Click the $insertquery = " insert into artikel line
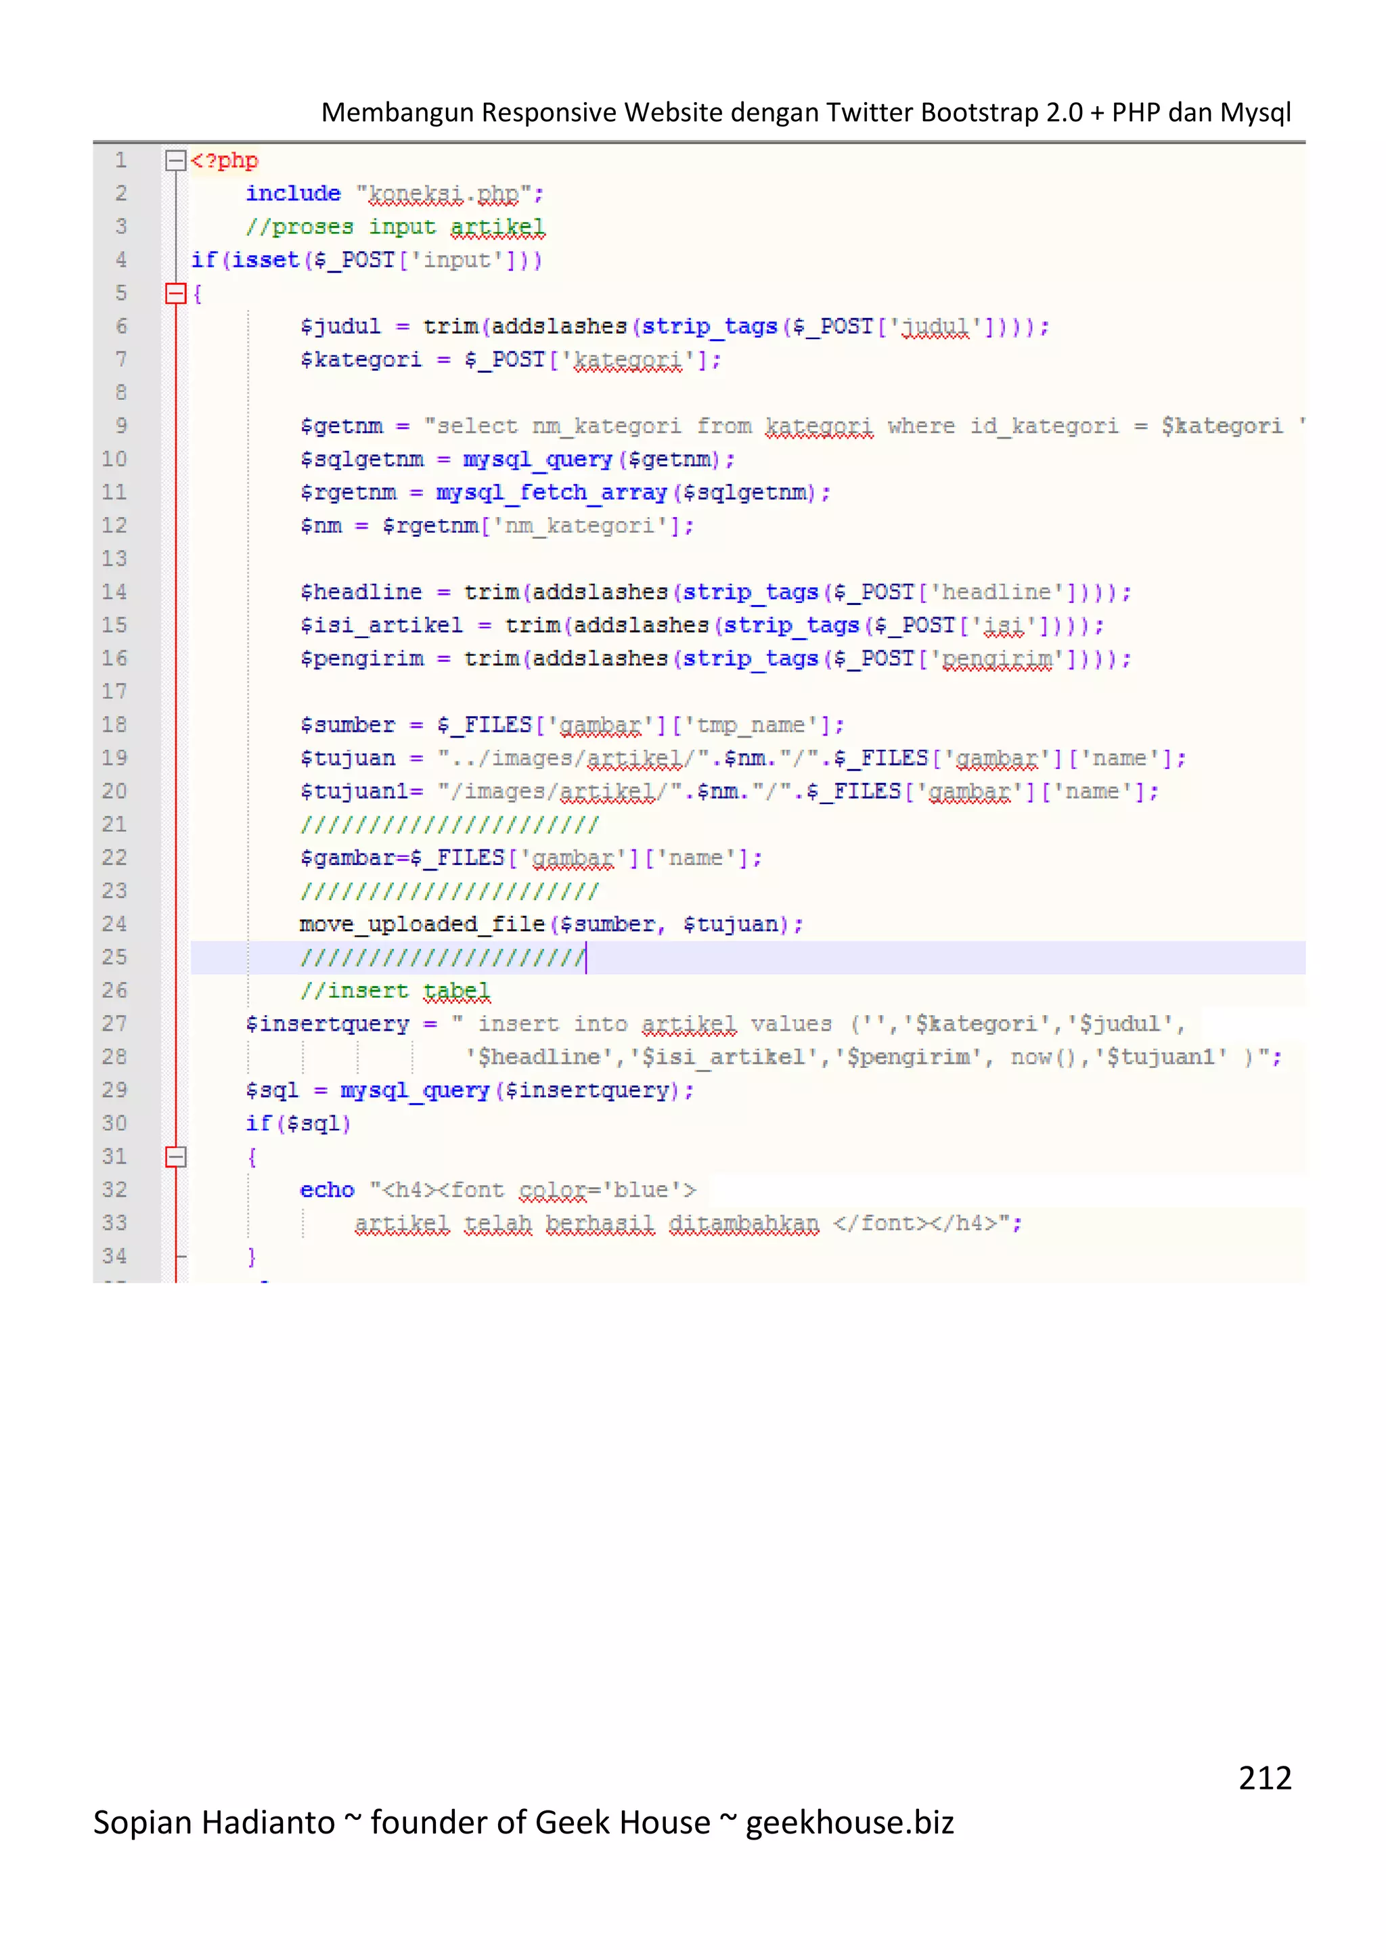Viewport: 1386px width, 1960px height. (715, 1025)
